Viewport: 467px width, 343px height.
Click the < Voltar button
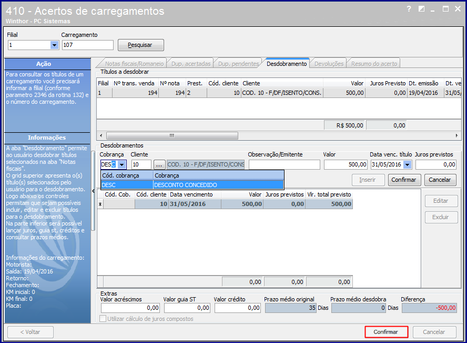(31, 332)
